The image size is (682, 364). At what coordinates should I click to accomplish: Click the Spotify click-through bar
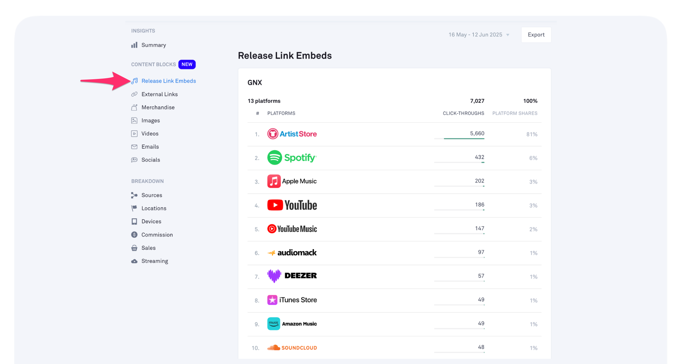pos(459,162)
